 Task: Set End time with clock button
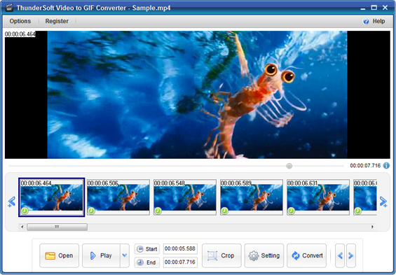pos(146,262)
